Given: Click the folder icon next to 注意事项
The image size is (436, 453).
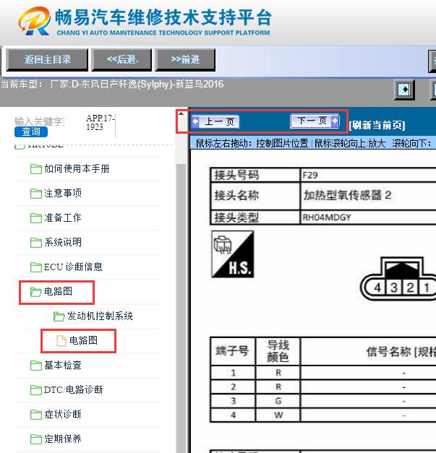Looking at the screenshot, I should click(x=36, y=194).
